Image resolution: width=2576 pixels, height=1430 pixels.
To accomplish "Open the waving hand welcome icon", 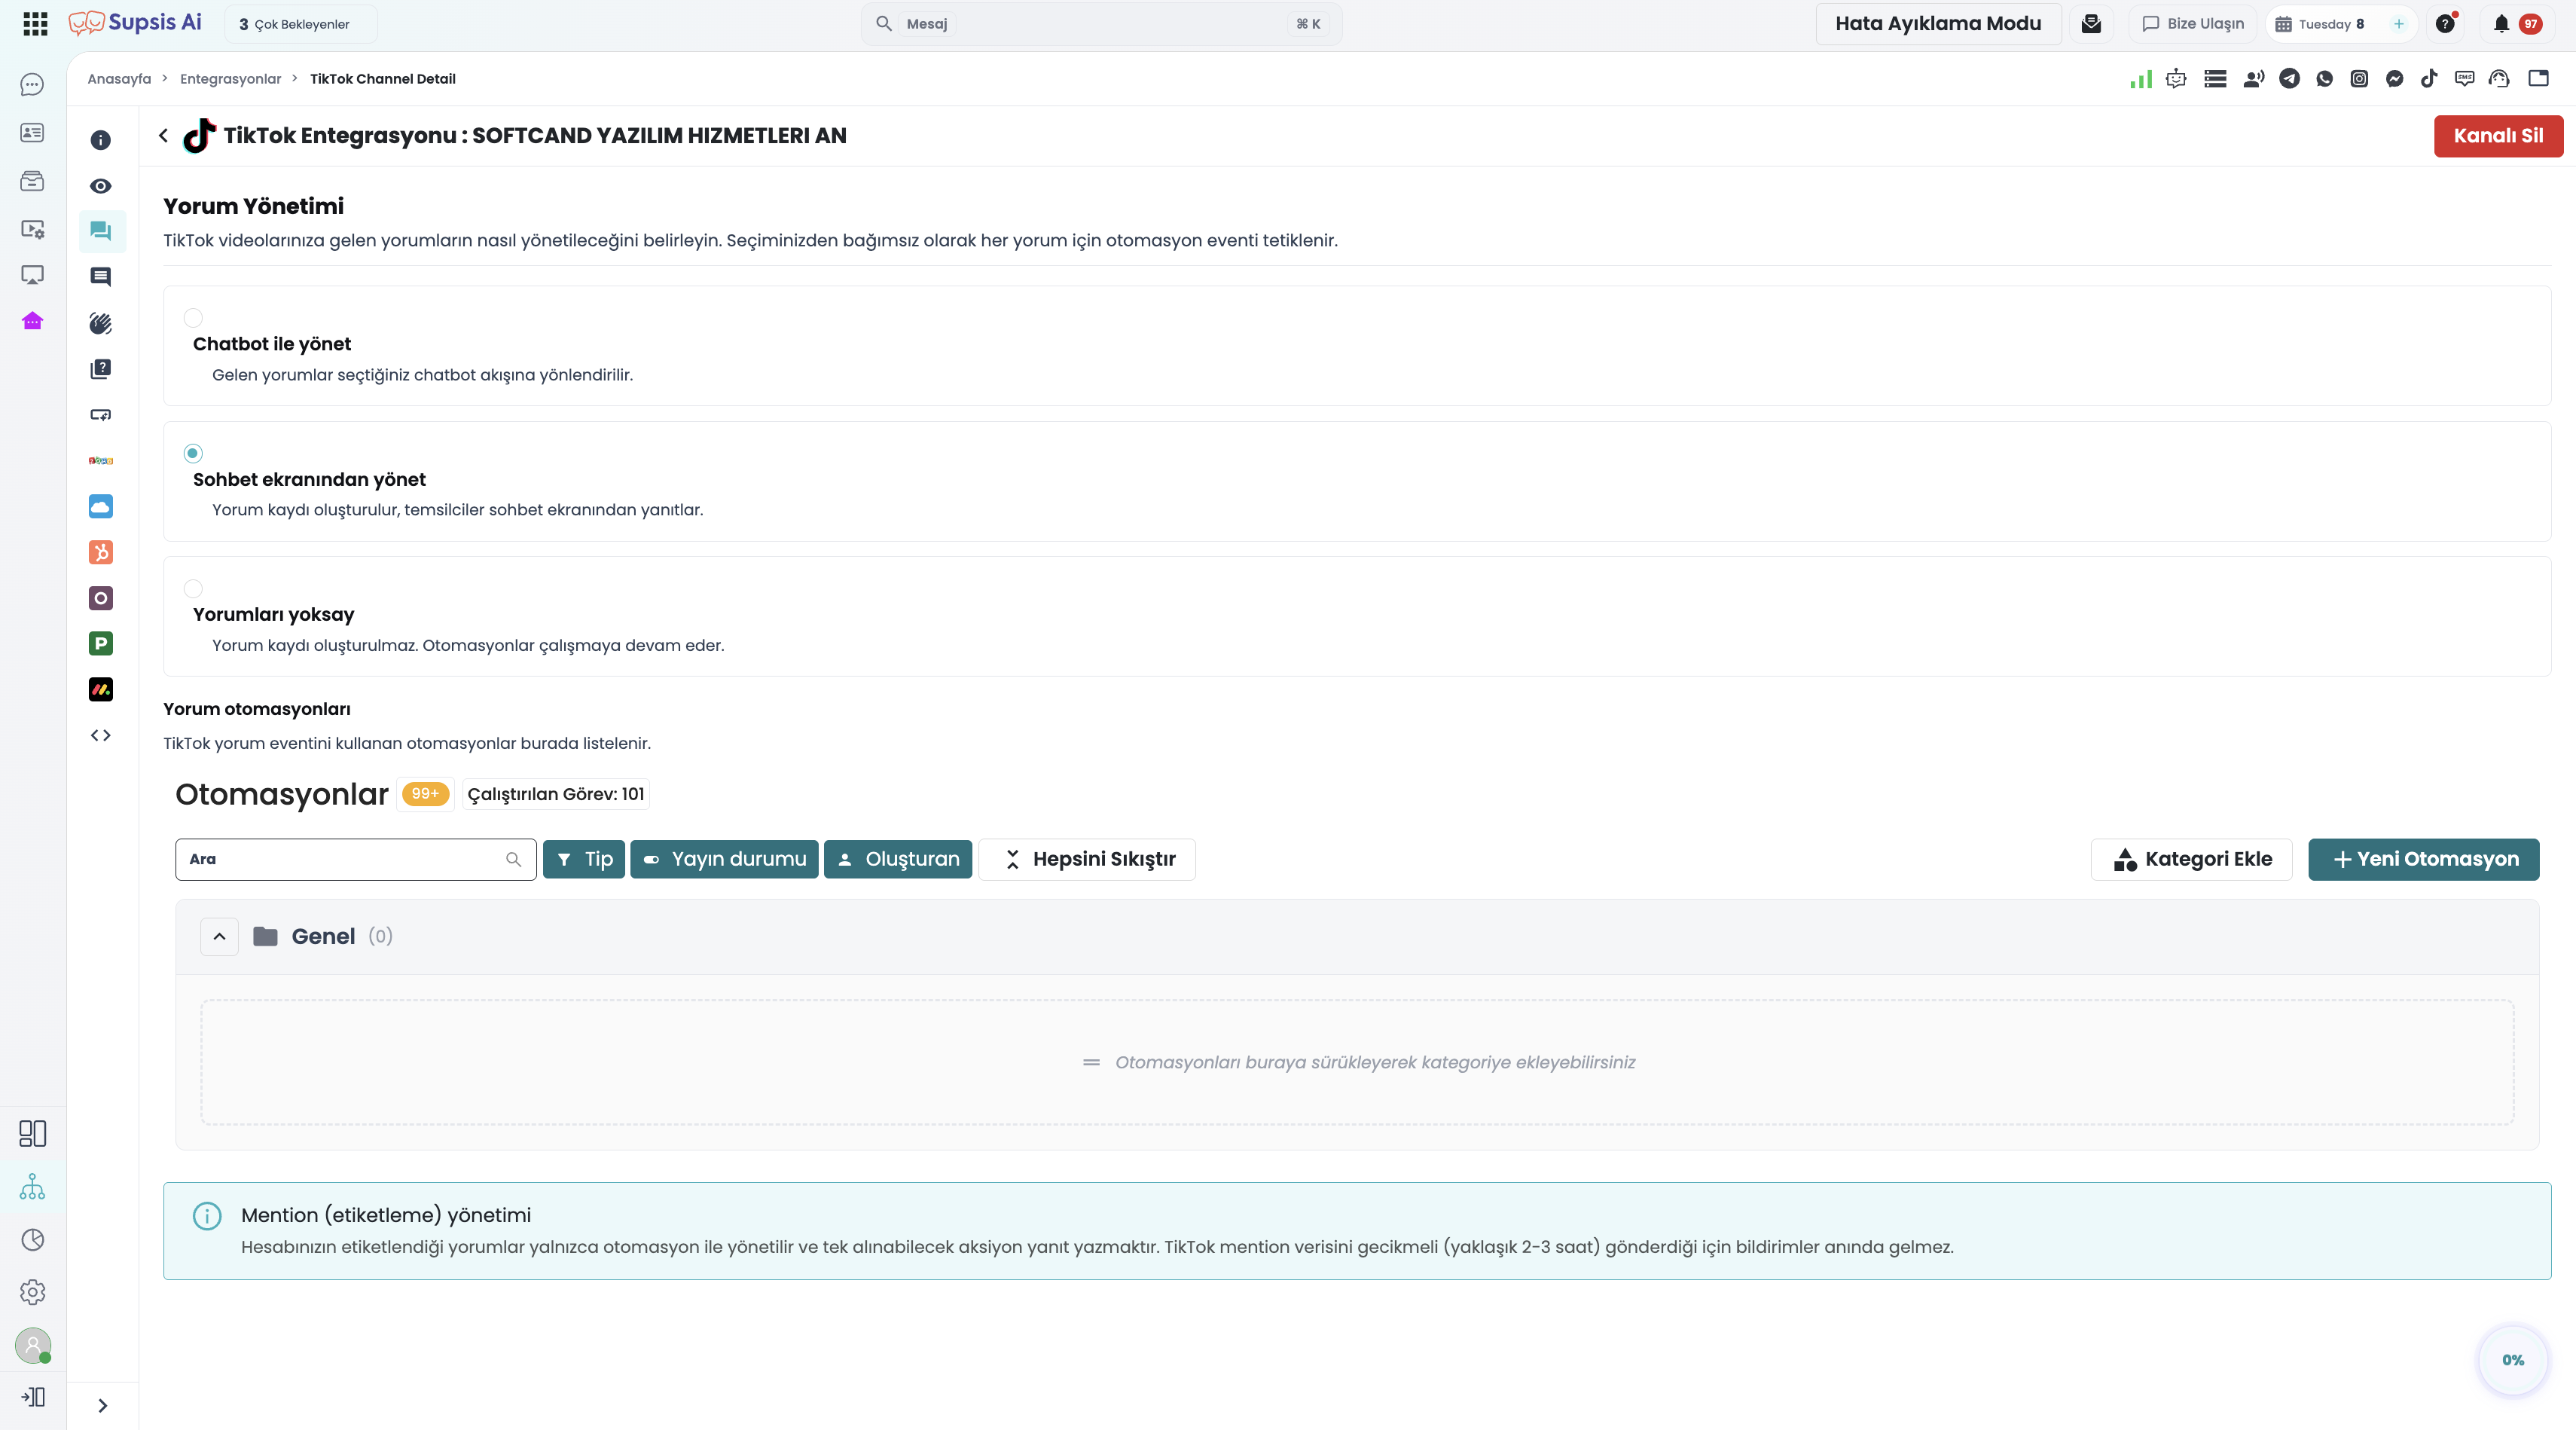I will [101, 323].
